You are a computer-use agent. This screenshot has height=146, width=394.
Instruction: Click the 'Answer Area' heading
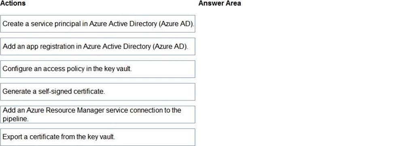(x=220, y=3)
